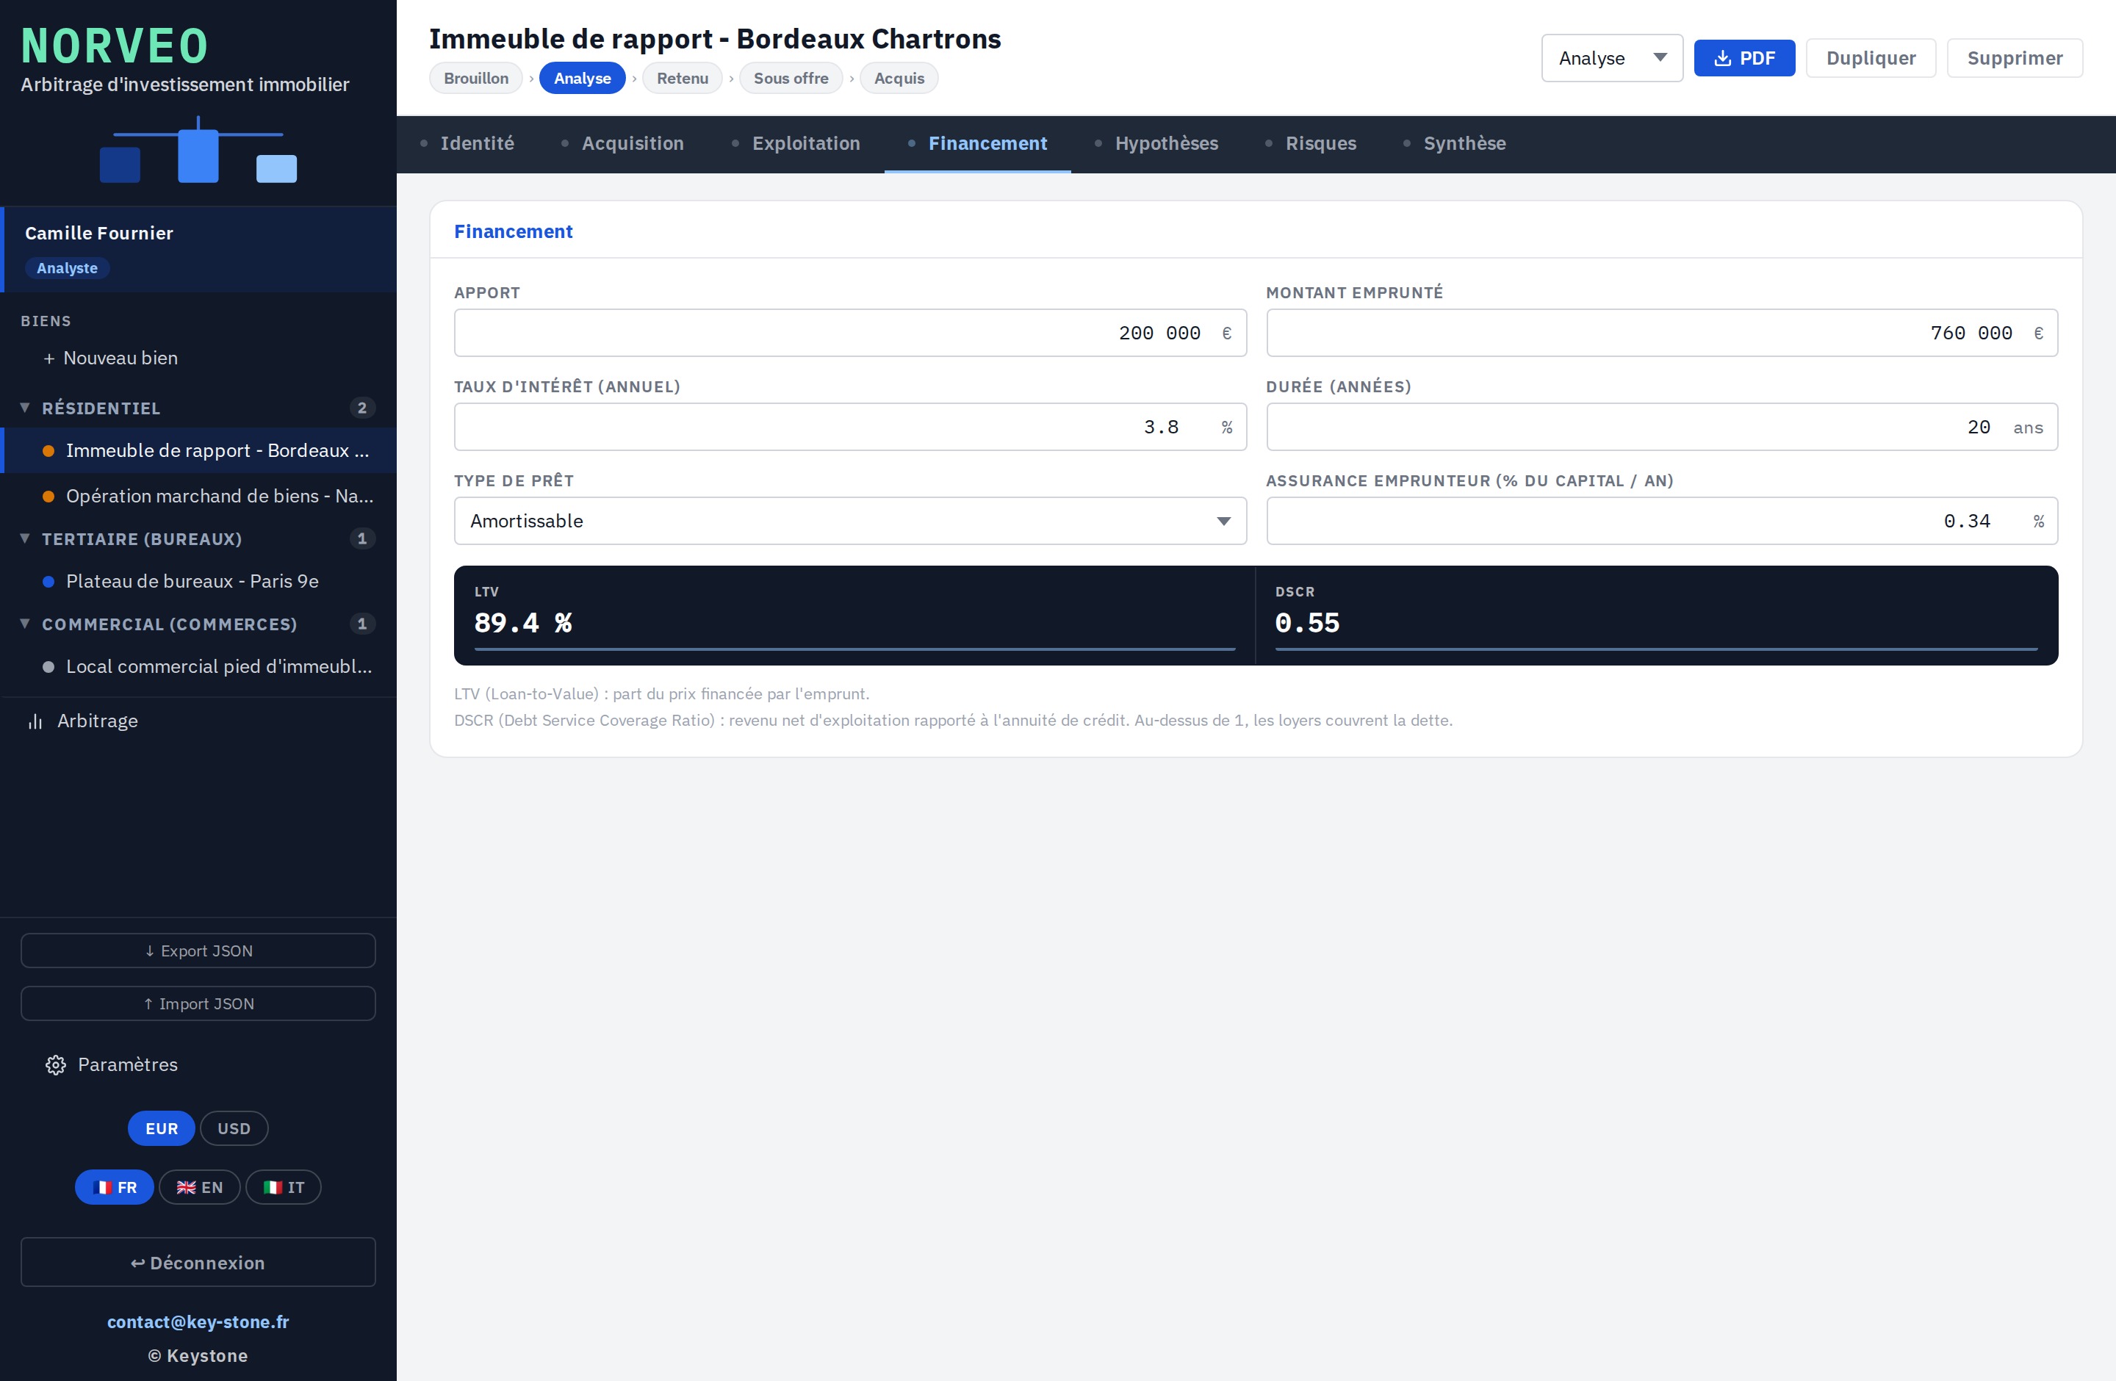Screen dimensions: 2116x1381
Task: Click the Montant emprunté input field
Action: (1662, 332)
